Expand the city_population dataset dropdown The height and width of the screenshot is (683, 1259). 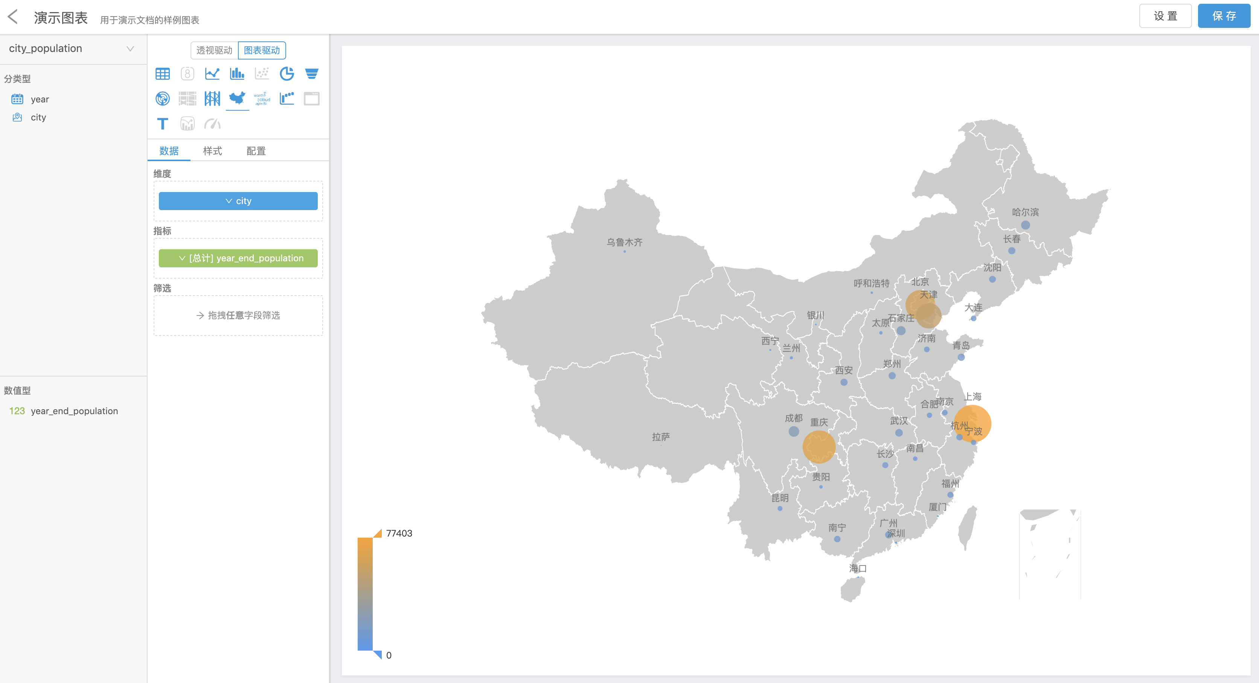point(130,49)
